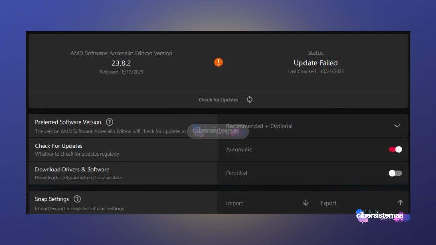
Task: Open the Snap Settings help icon
Action: click(x=77, y=199)
